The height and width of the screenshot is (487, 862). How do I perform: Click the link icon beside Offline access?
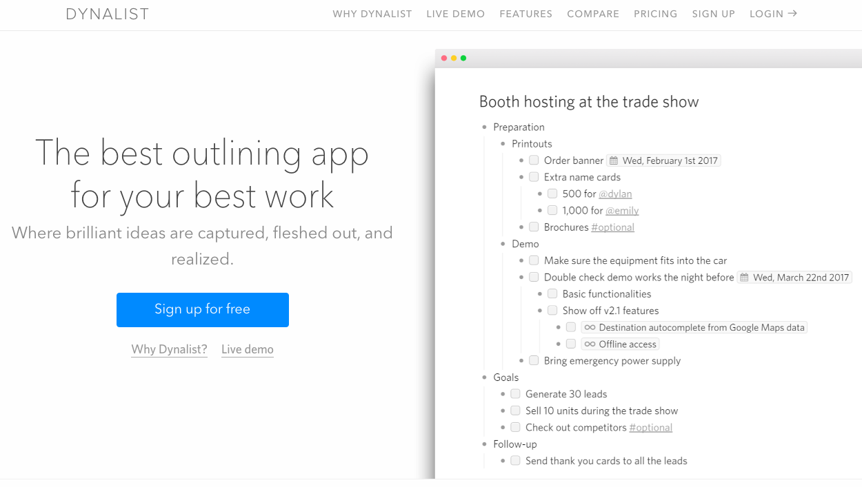[590, 344]
